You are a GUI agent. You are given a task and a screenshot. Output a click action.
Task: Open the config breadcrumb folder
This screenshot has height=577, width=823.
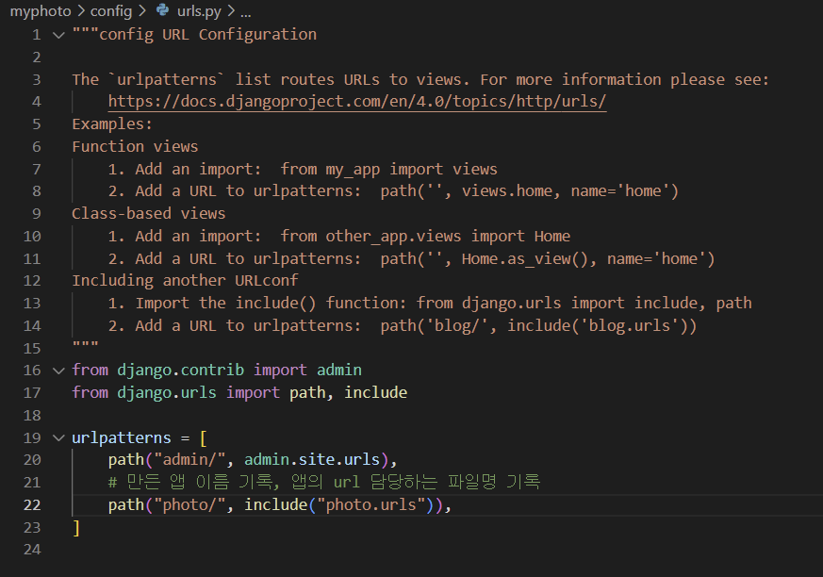point(111,11)
